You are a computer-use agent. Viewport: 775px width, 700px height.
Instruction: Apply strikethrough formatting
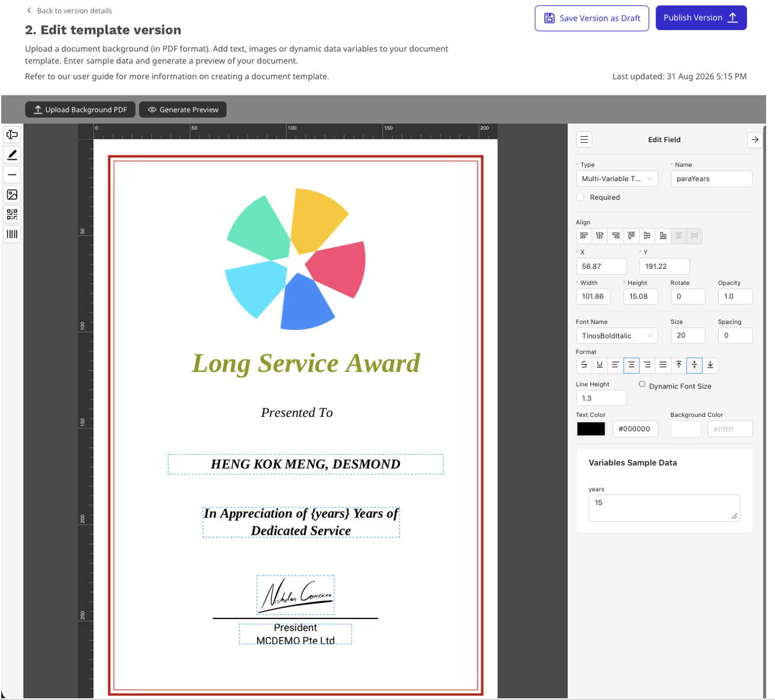(584, 365)
